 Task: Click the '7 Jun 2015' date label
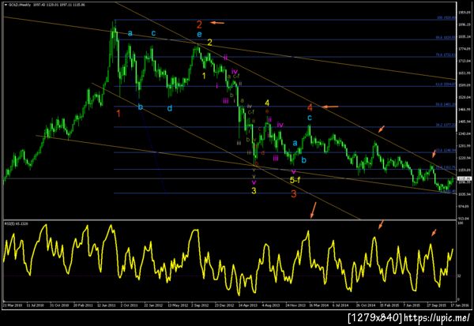(412, 305)
